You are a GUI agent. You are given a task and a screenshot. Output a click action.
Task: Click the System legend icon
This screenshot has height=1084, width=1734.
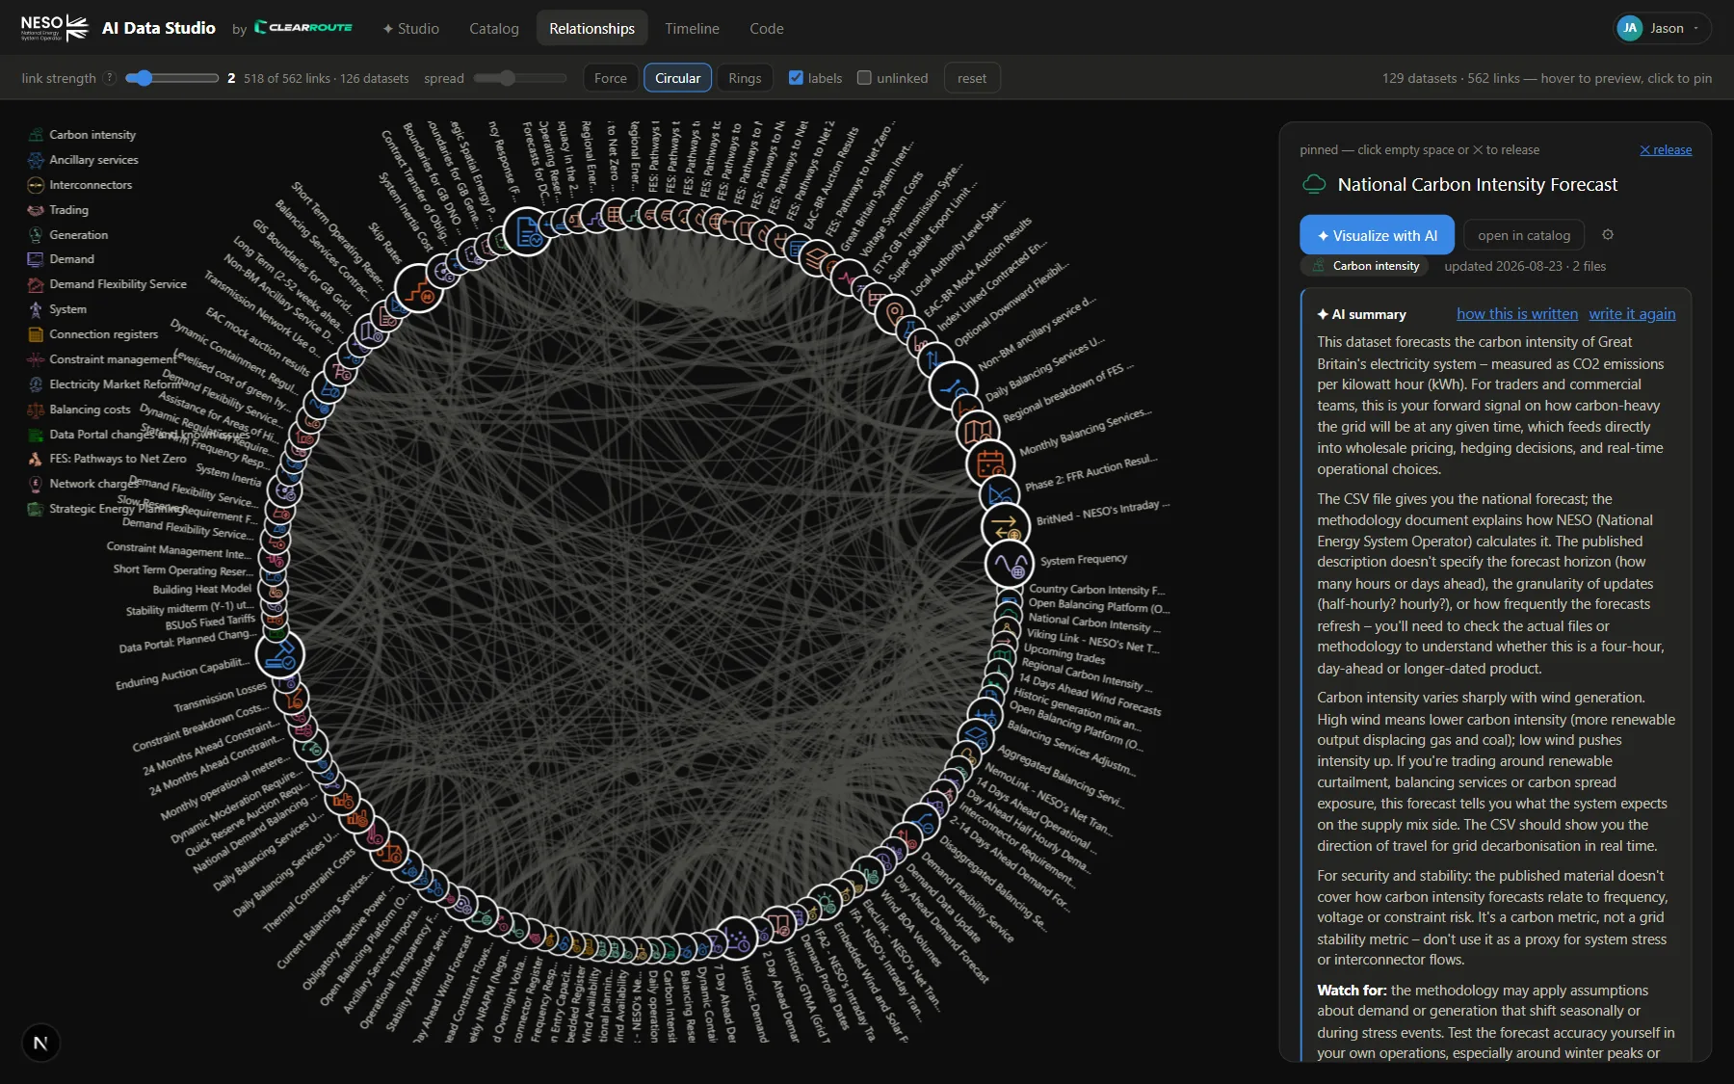(x=36, y=309)
